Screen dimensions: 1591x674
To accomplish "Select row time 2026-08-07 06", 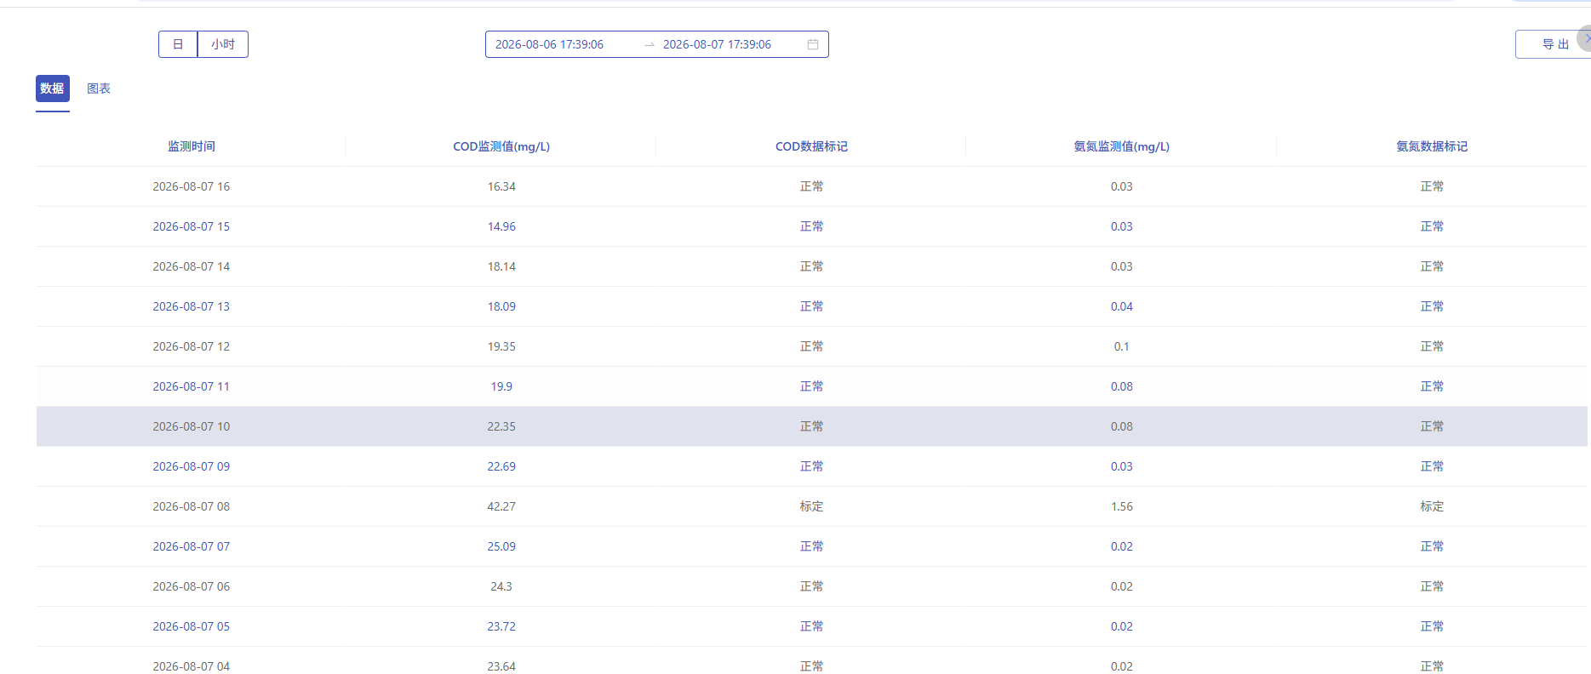I will (192, 586).
